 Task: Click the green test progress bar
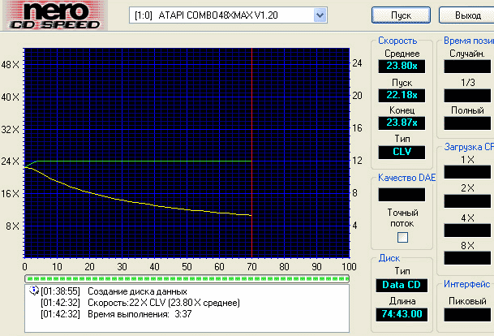click(x=187, y=278)
